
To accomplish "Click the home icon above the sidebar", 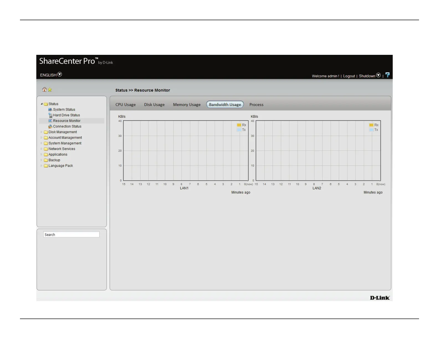I will coord(44,89).
